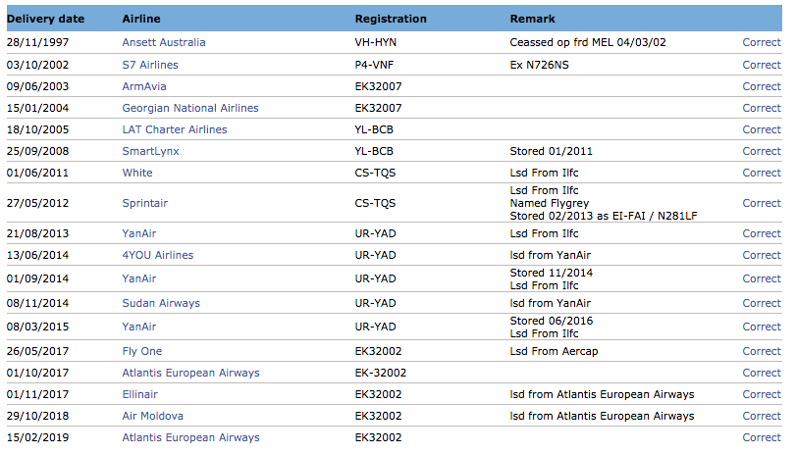The image size is (796, 454).
Task: Select registration P4-VNF
Action: [374, 65]
